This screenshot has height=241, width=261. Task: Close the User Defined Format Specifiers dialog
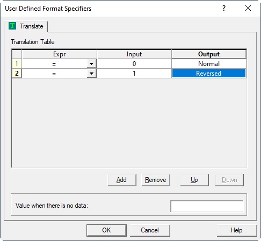coord(248,8)
